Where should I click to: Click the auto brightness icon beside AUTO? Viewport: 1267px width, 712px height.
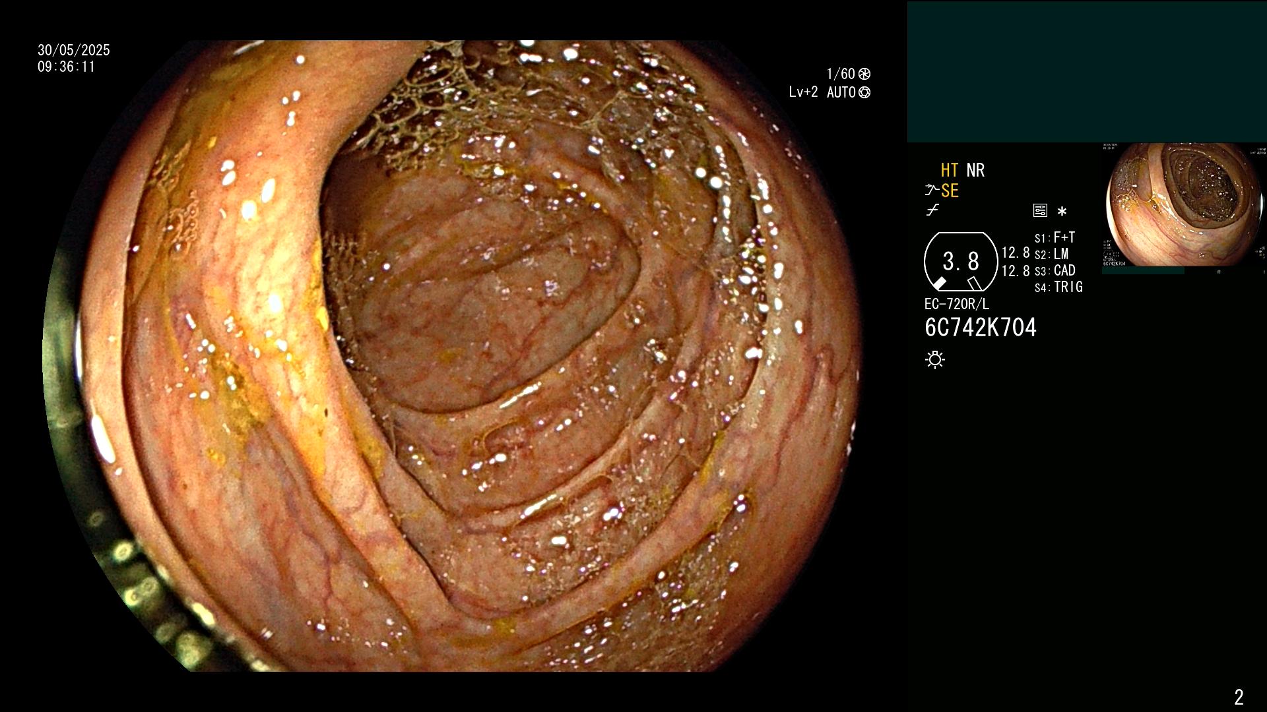(x=864, y=92)
